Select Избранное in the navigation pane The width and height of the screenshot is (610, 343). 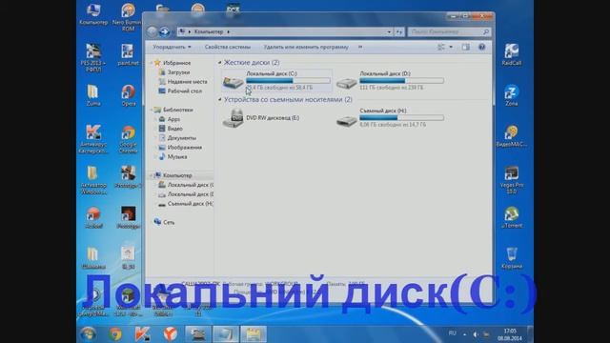(176, 63)
